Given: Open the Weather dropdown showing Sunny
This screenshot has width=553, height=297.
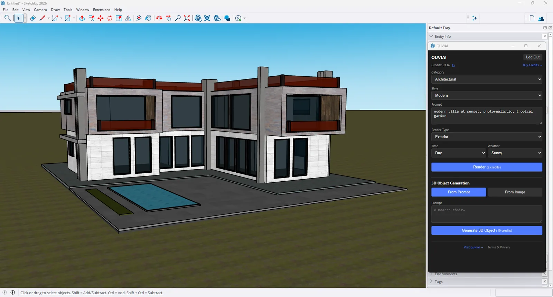Looking at the screenshot, I should pos(515,153).
